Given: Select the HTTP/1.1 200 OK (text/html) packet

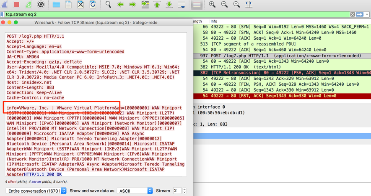Looking at the screenshot, I should [282, 67].
